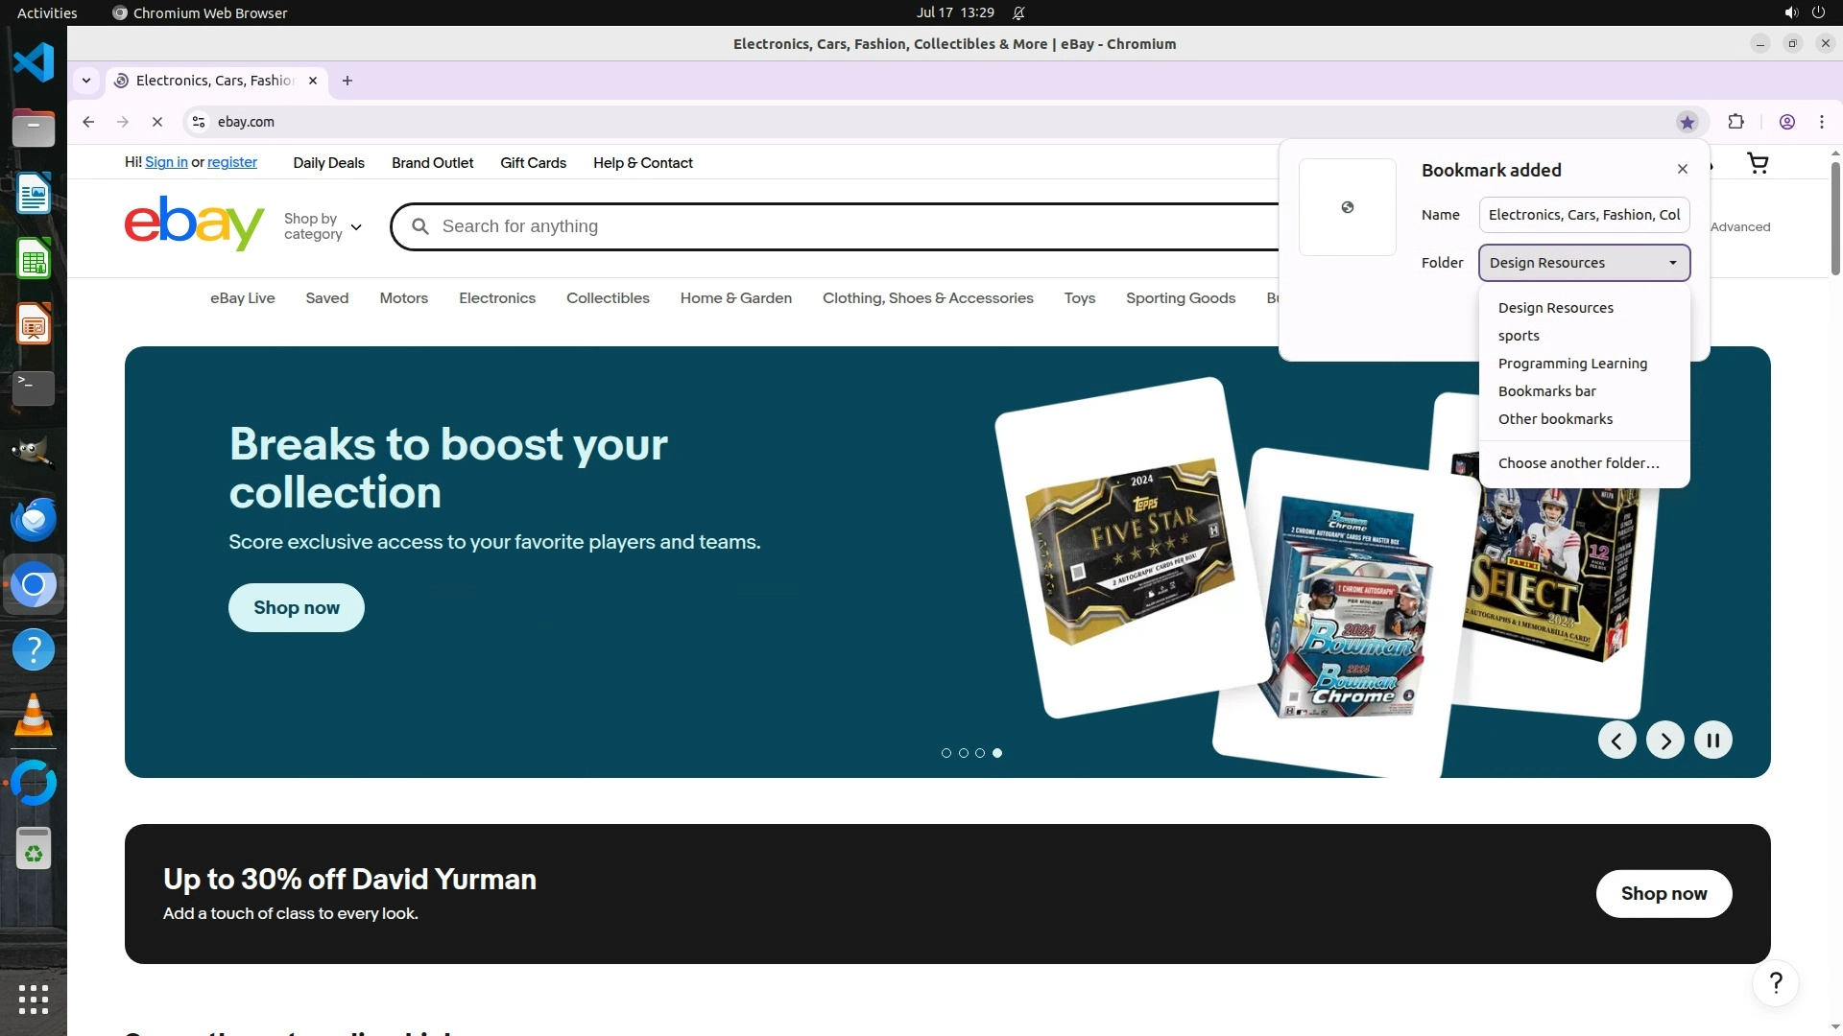Click the bookmark star icon in address bar
This screenshot has height=1036, width=1843.
1687,122
